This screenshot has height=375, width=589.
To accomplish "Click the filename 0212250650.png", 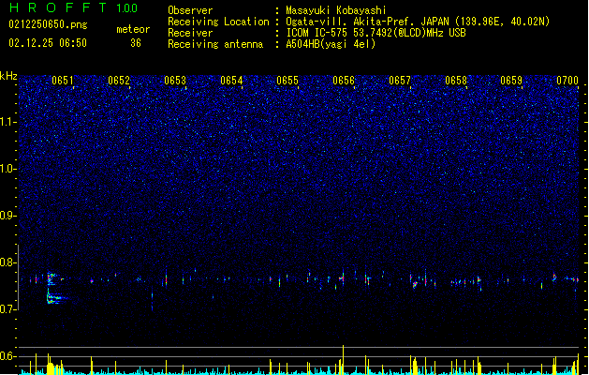I will click(x=48, y=24).
